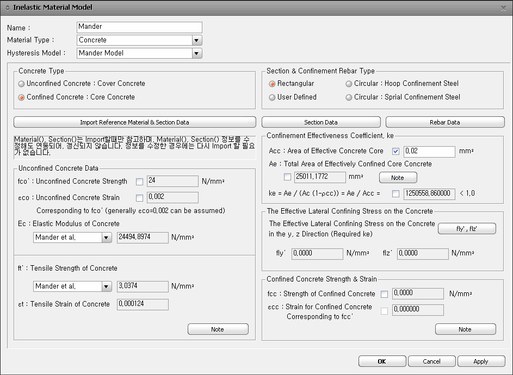Uncheck the Acc Area of Effective Core checkbox

click(395, 151)
